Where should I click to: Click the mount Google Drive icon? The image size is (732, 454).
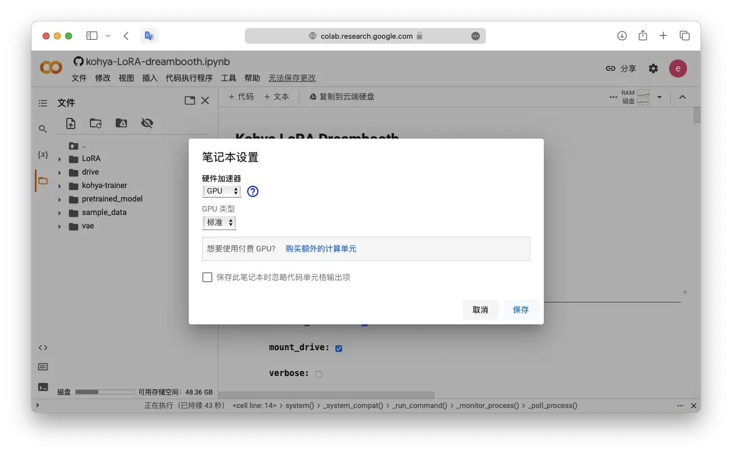(x=121, y=123)
